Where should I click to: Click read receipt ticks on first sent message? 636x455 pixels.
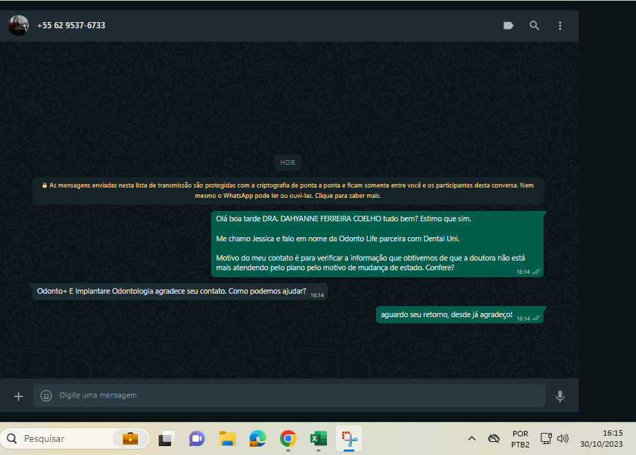point(536,272)
